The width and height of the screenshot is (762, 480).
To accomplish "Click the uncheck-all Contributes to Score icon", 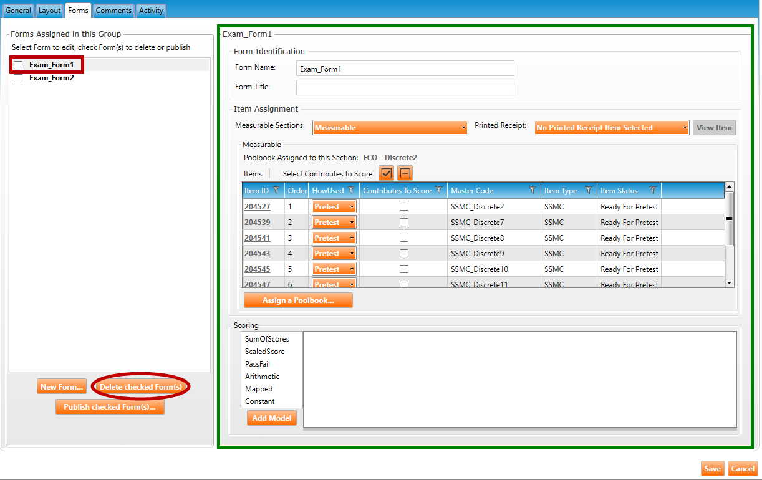I will click(405, 173).
